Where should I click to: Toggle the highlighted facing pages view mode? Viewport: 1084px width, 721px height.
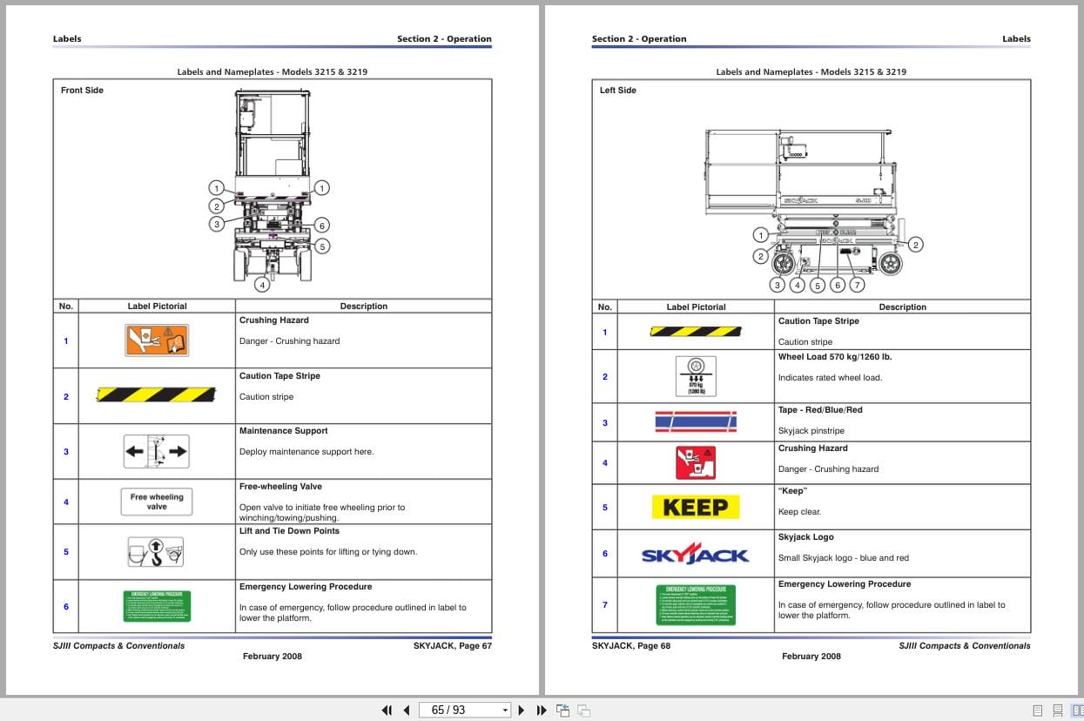pyautogui.click(x=1080, y=710)
